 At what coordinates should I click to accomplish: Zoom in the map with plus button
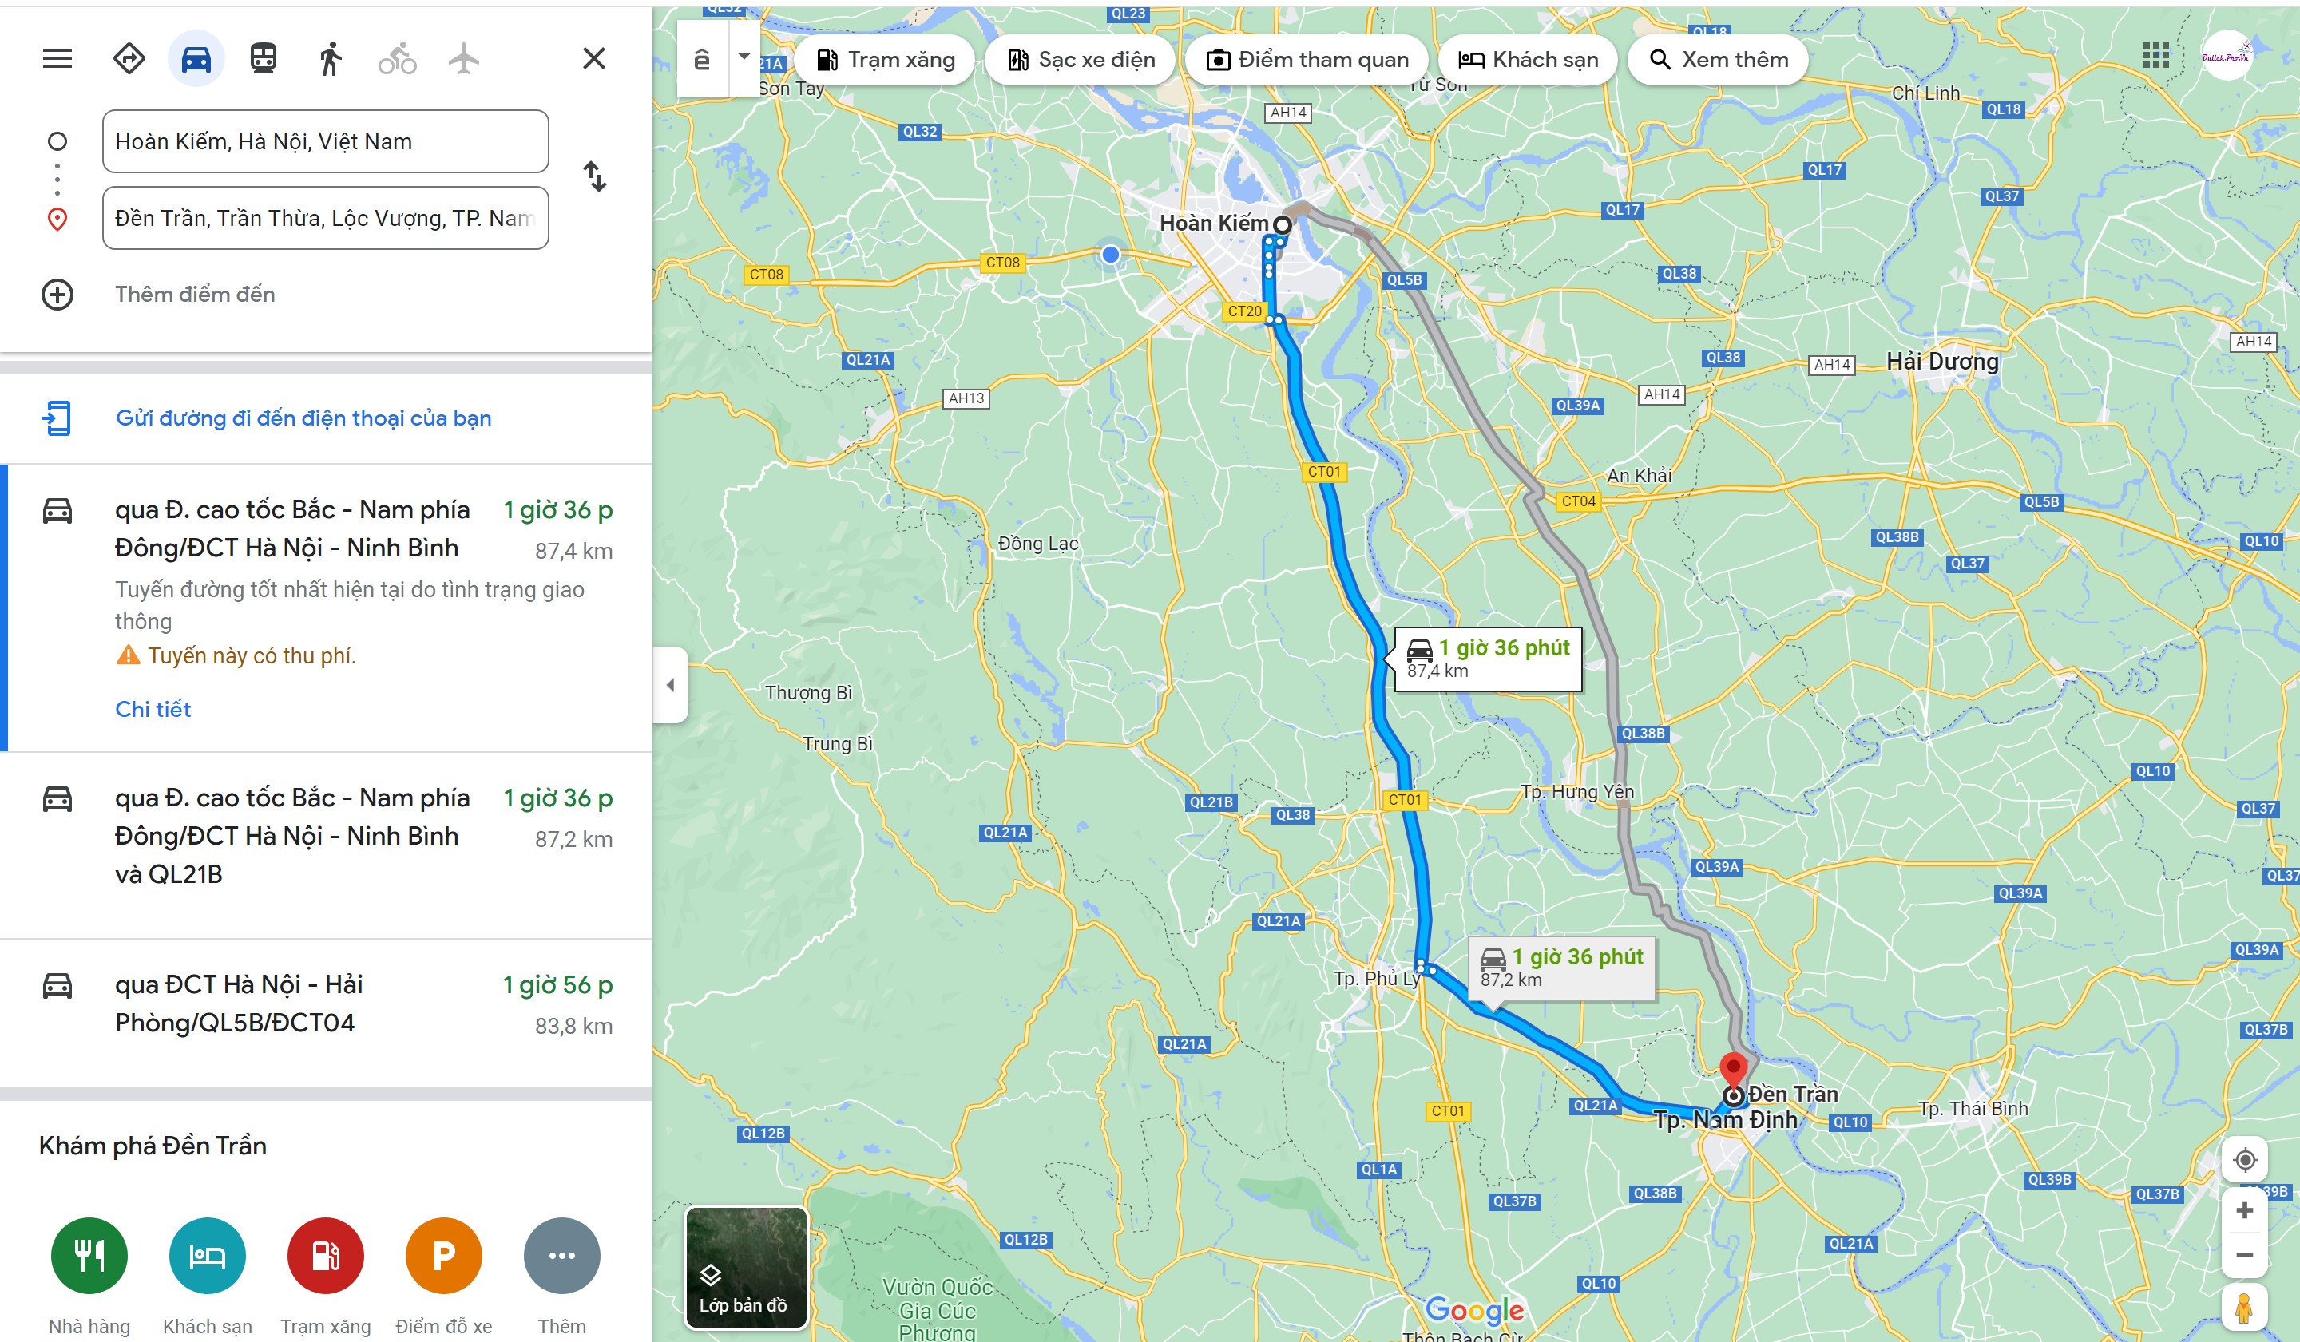point(2244,1210)
